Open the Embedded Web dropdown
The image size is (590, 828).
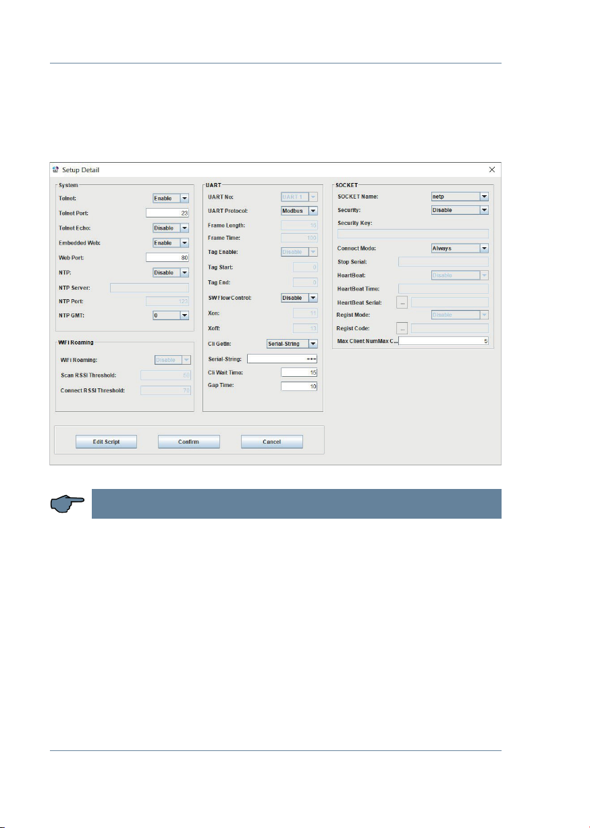pyautogui.click(x=171, y=242)
